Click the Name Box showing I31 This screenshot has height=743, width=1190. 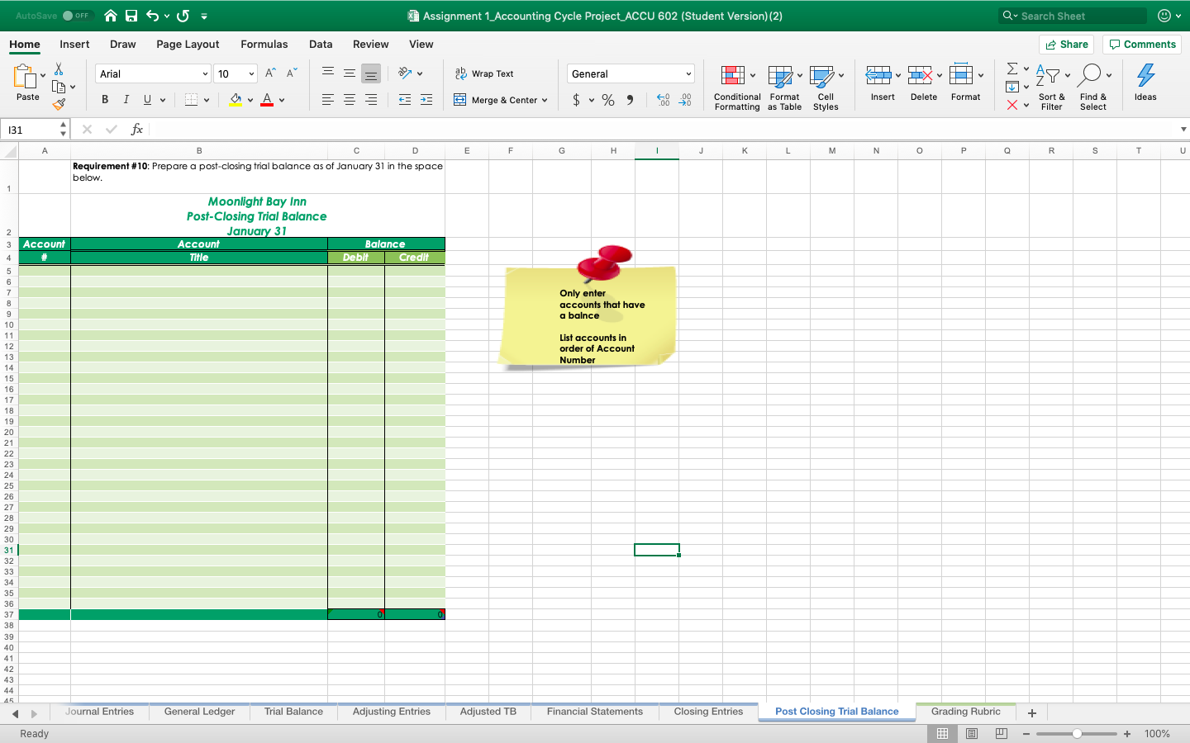tap(36, 130)
